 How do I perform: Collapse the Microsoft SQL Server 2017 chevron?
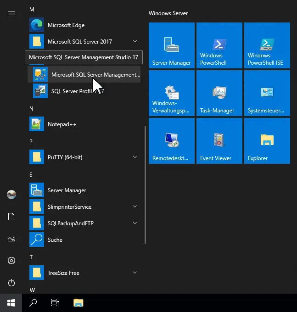pyautogui.click(x=135, y=41)
